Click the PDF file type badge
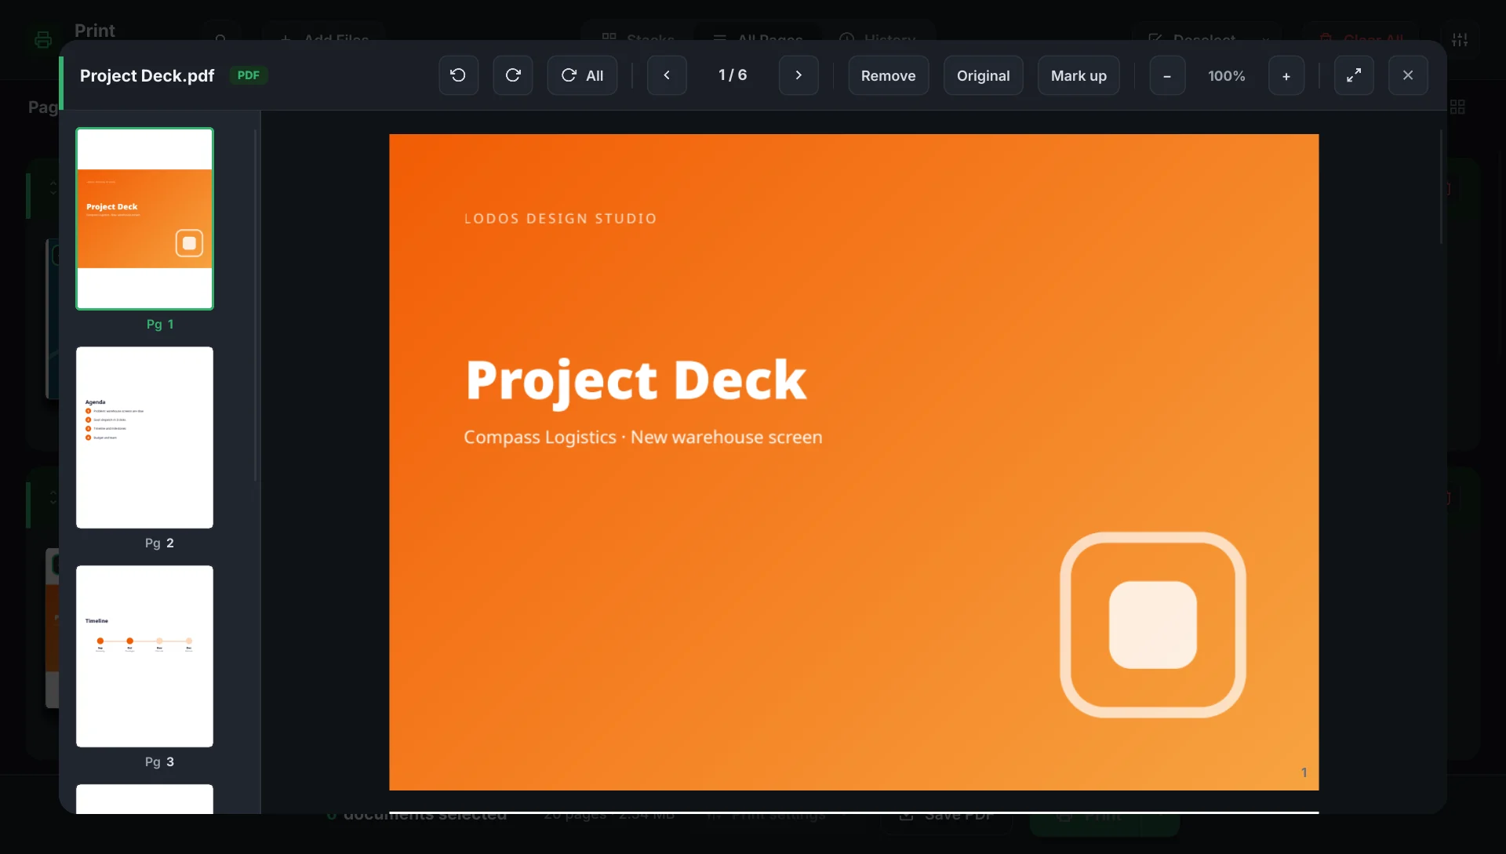1506x854 pixels. pyautogui.click(x=248, y=75)
